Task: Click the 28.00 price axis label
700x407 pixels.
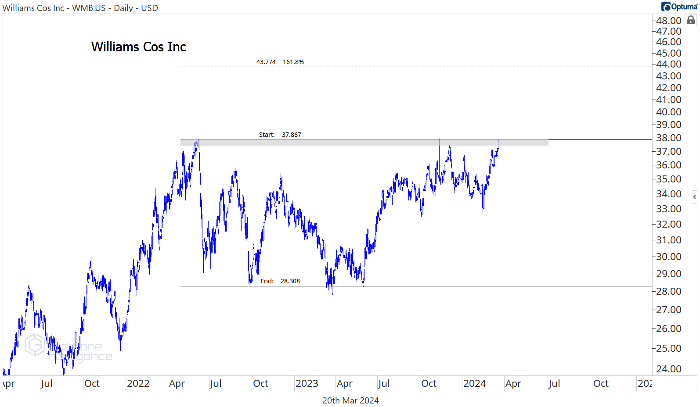Action: [x=669, y=291]
